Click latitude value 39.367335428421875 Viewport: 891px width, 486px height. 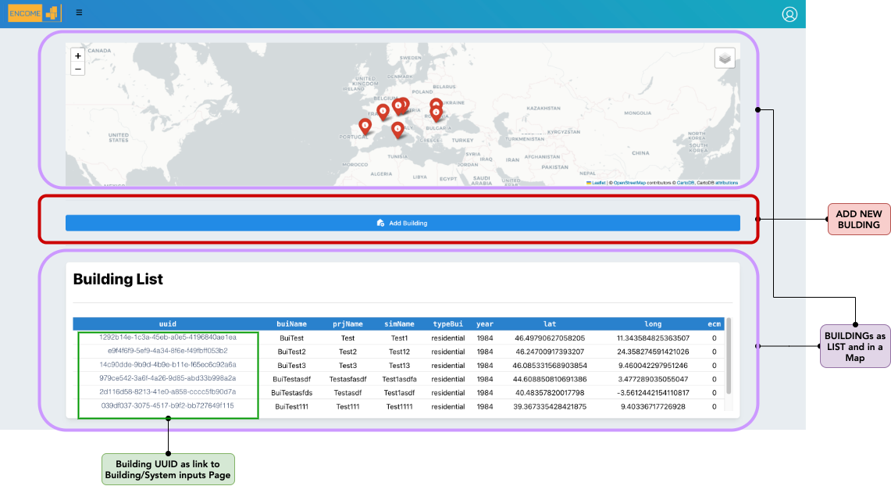[x=550, y=406]
